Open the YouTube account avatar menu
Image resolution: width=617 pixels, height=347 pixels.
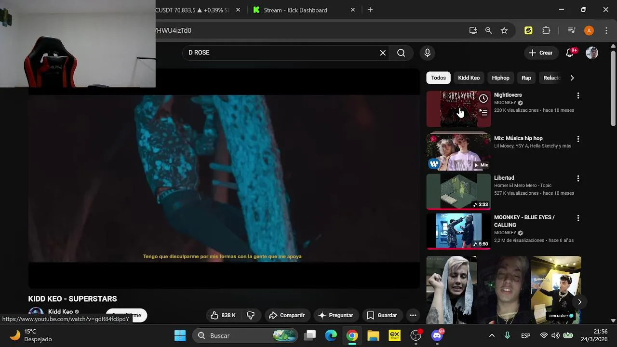click(592, 53)
